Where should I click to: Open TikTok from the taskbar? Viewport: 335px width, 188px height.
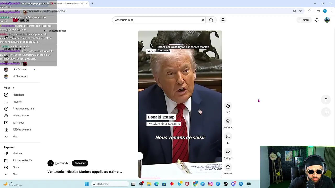coord(226,184)
